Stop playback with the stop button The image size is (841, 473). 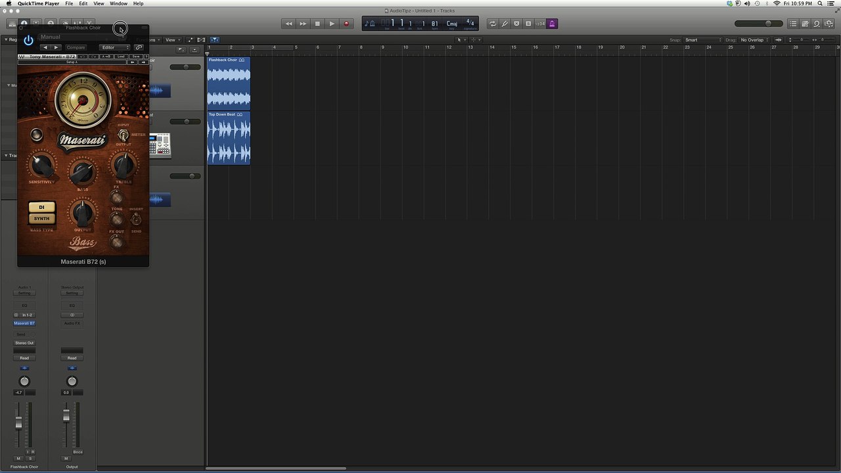click(x=317, y=24)
